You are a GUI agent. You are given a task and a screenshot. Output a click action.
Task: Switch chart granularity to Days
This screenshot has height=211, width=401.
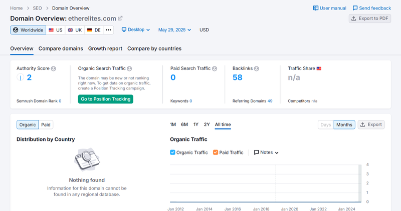pos(325,125)
